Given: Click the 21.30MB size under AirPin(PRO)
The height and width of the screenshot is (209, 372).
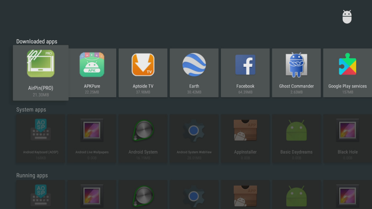Looking at the screenshot, I should 41,95.
